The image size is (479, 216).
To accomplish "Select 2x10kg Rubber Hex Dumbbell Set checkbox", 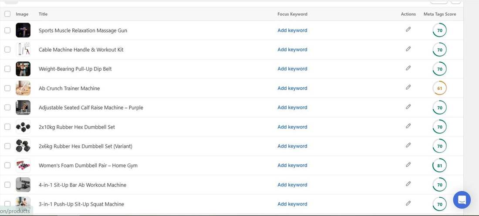I will pos(7,127).
